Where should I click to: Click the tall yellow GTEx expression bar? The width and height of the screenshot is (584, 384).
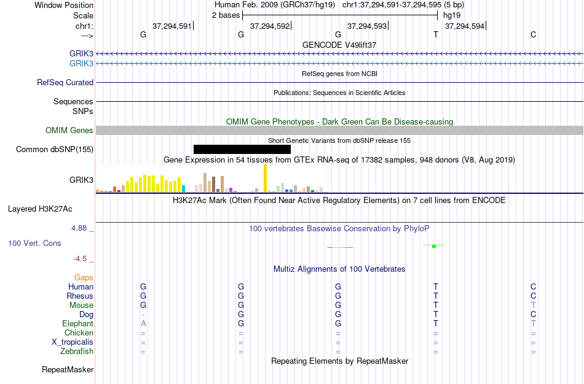click(x=265, y=178)
